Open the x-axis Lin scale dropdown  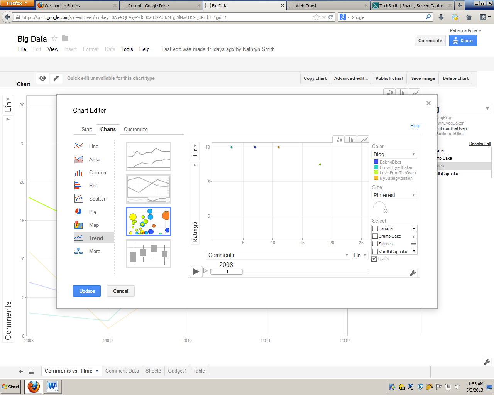coord(360,255)
